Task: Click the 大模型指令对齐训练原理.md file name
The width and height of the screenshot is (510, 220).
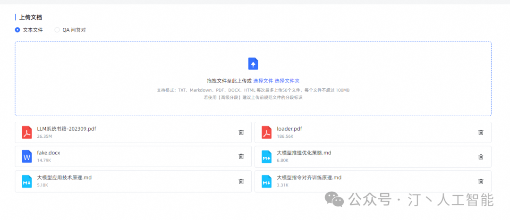Action: coord(309,178)
